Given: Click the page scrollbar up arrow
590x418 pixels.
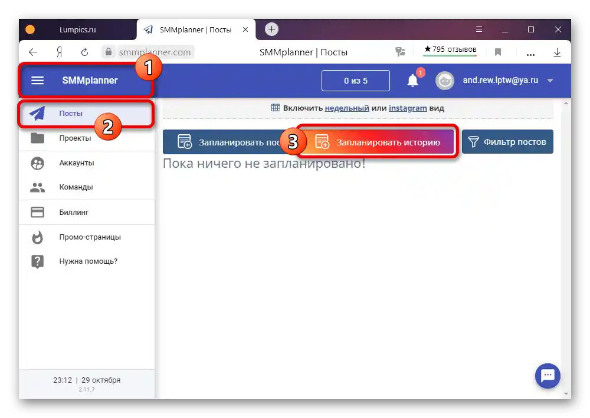Looking at the screenshot, I should point(566,103).
